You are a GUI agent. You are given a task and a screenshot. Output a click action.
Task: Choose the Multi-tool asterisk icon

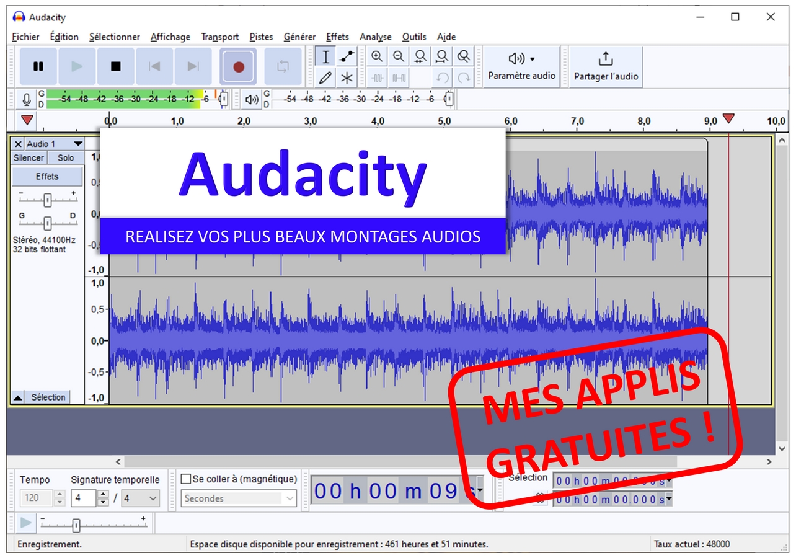coord(347,77)
